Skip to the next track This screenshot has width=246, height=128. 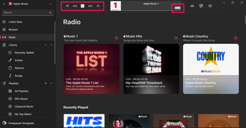(x=90, y=6)
